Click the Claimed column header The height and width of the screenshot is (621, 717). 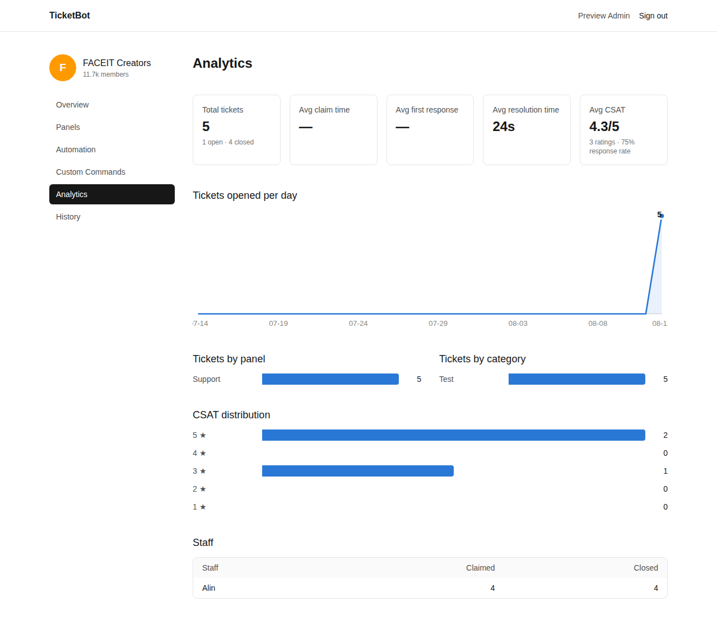coord(481,568)
